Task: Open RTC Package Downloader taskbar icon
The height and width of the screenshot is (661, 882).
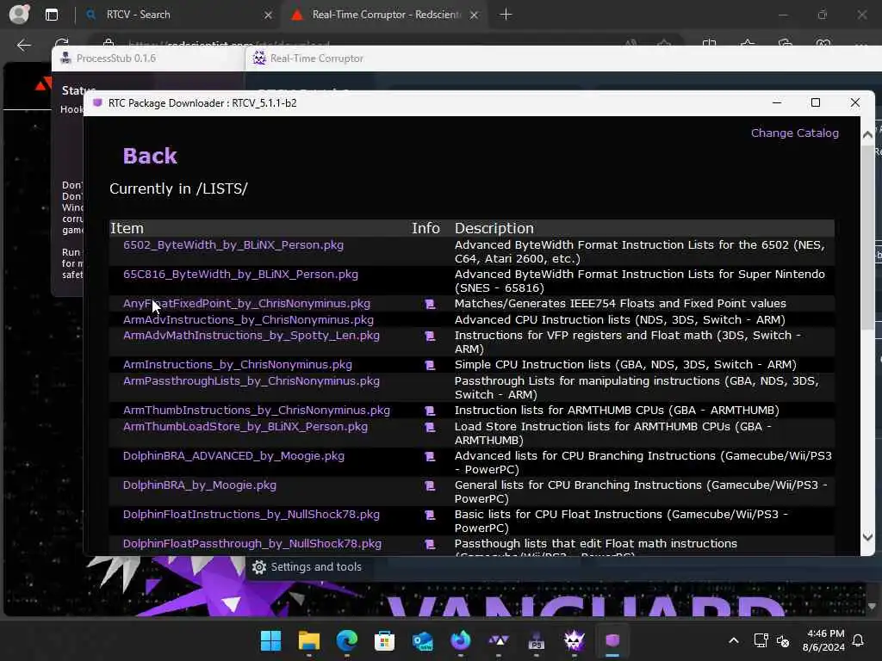Action: pos(612,640)
